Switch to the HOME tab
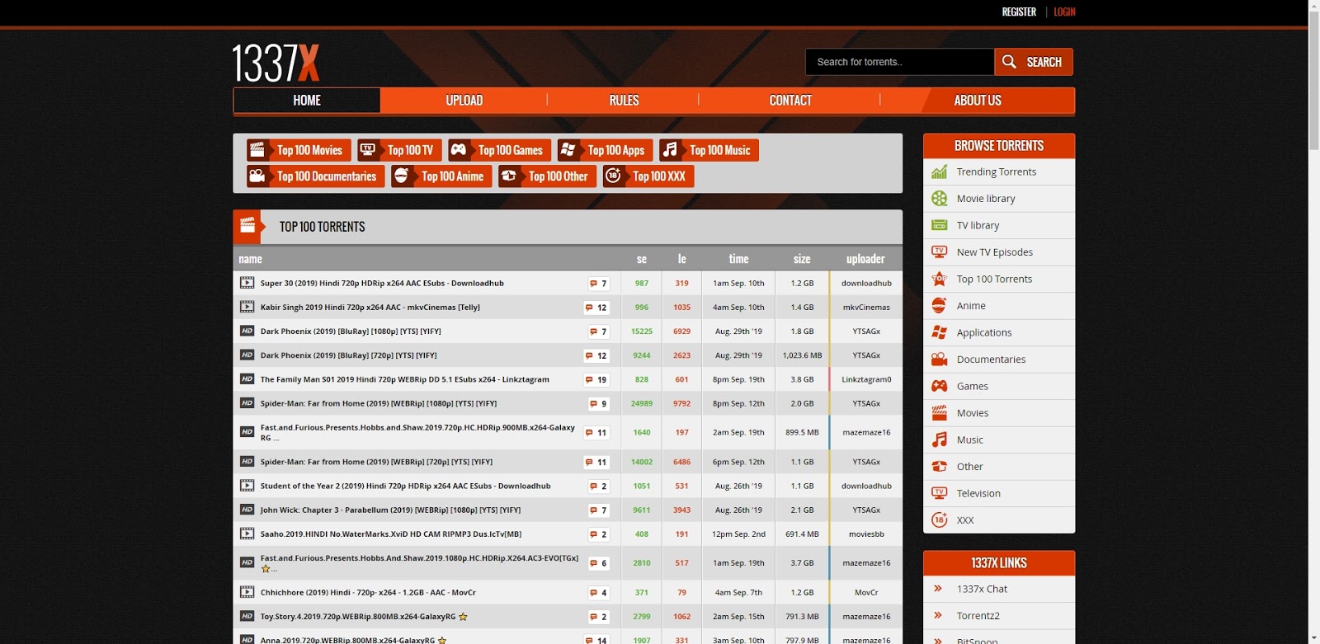1320x644 pixels. [307, 101]
